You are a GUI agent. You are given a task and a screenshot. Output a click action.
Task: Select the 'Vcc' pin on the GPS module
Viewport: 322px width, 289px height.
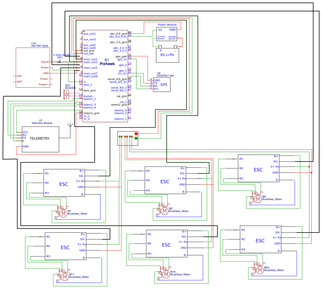156,89
